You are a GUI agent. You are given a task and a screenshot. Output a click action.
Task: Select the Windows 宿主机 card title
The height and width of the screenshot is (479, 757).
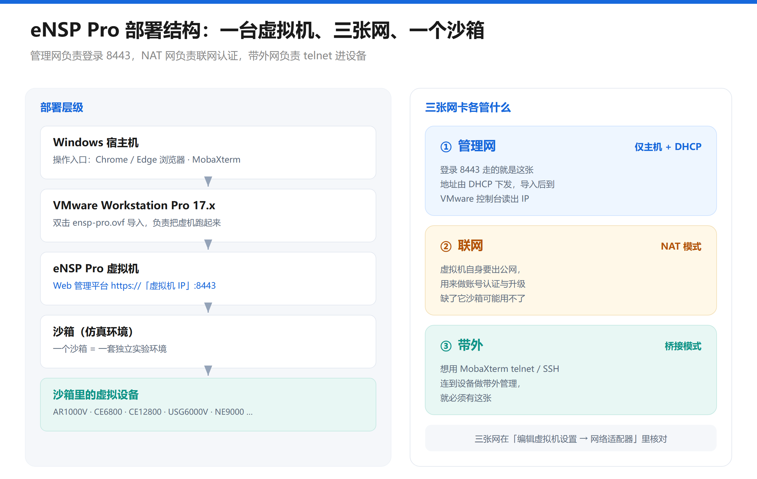[96, 142]
